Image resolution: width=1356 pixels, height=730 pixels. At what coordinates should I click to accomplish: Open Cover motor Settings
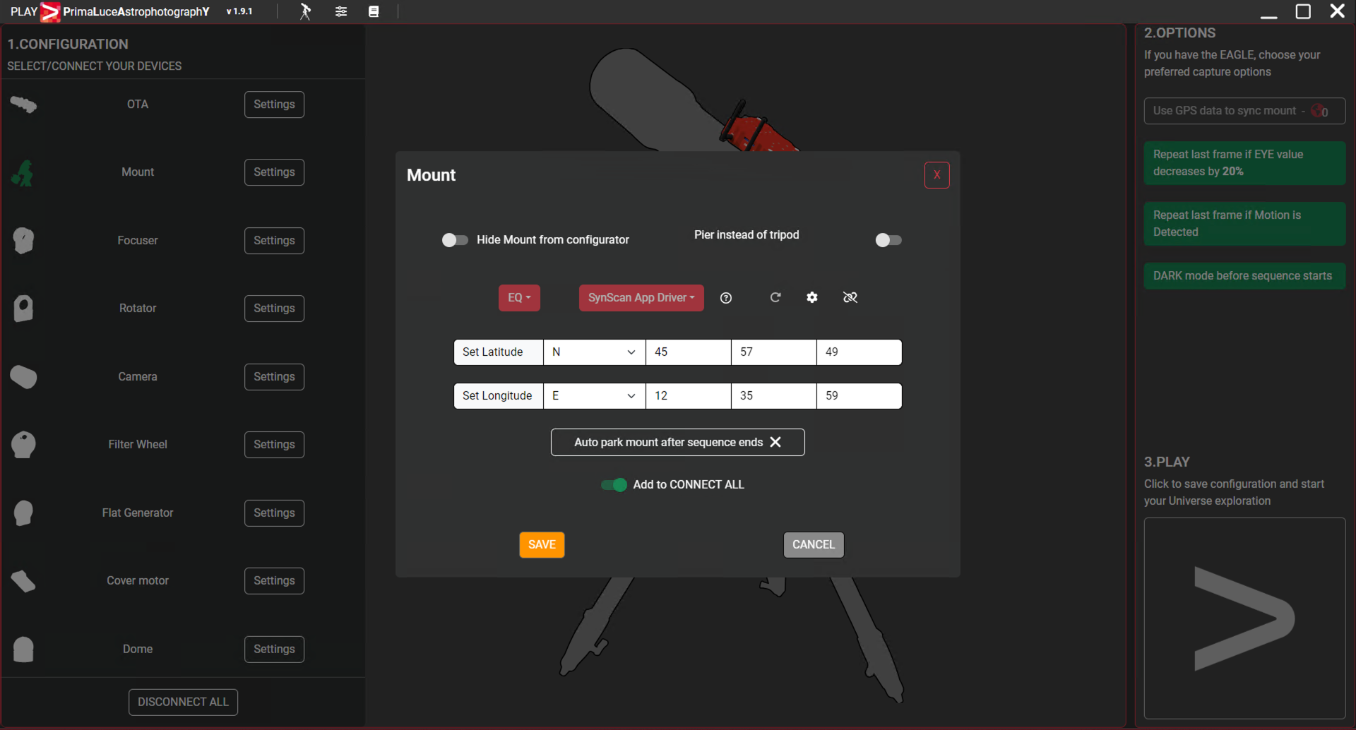pos(274,581)
